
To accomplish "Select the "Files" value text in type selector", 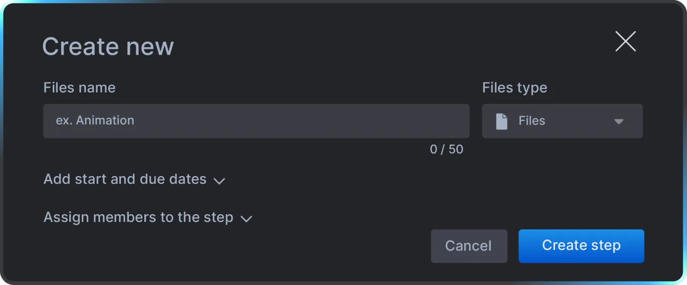I will coord(532,121).
